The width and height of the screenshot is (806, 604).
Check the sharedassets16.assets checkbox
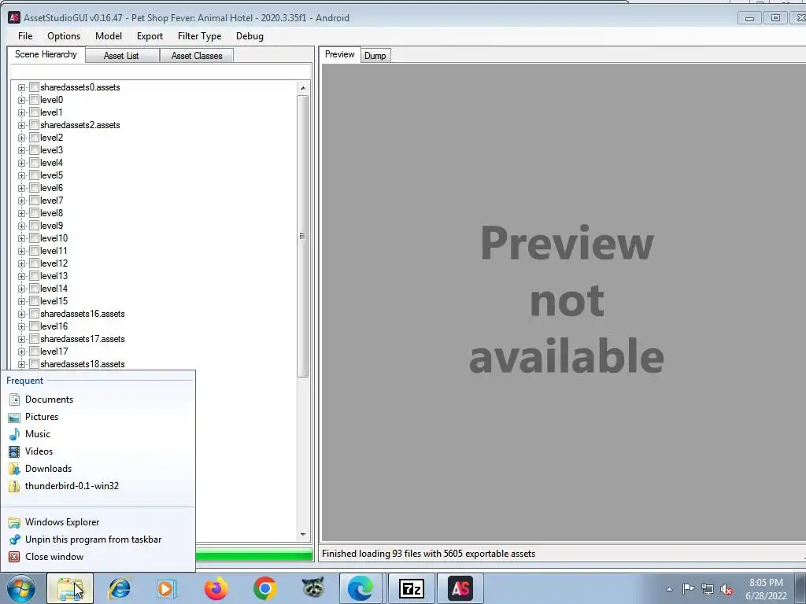click(35, 313)
